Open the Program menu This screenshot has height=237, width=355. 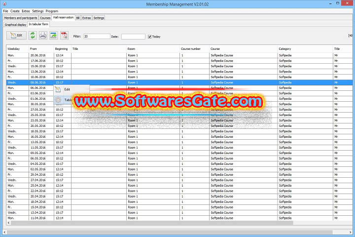click(52, 11)
